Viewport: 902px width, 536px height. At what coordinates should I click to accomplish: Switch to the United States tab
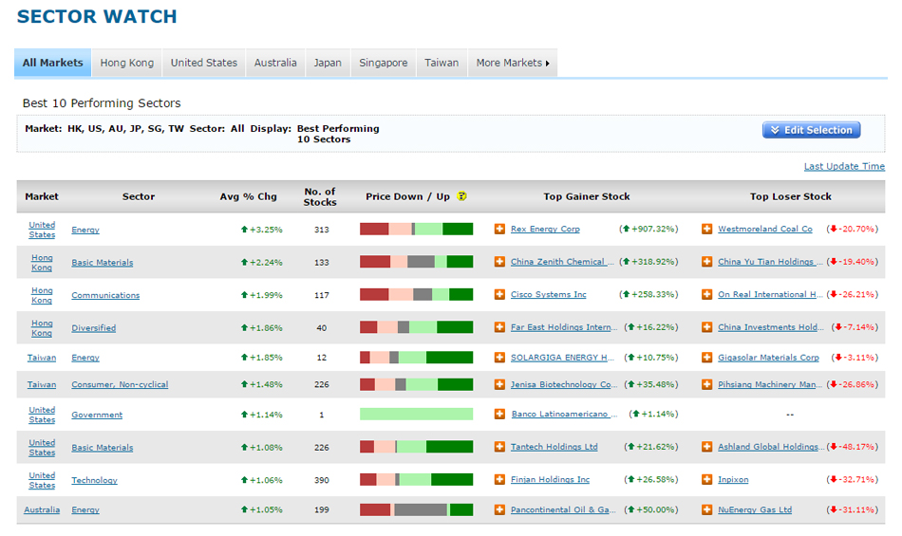pos(204,63)
